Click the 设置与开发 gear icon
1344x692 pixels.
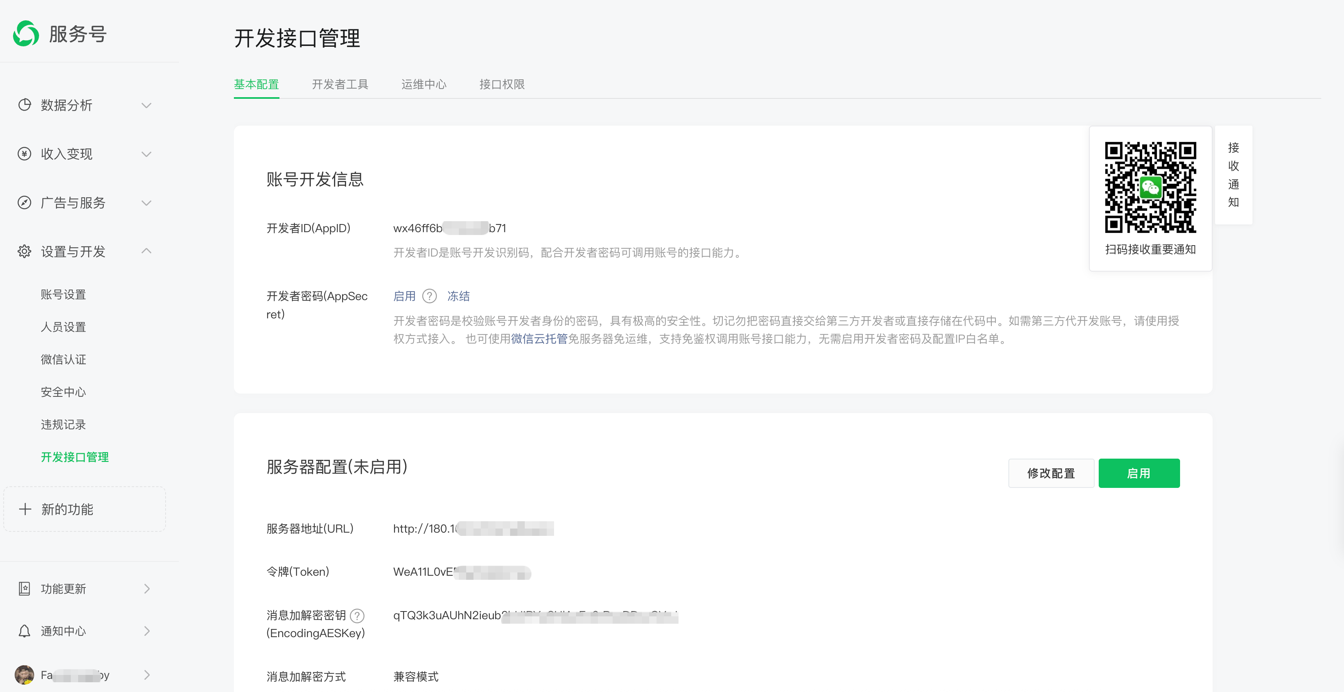click(x=24, y=251)
